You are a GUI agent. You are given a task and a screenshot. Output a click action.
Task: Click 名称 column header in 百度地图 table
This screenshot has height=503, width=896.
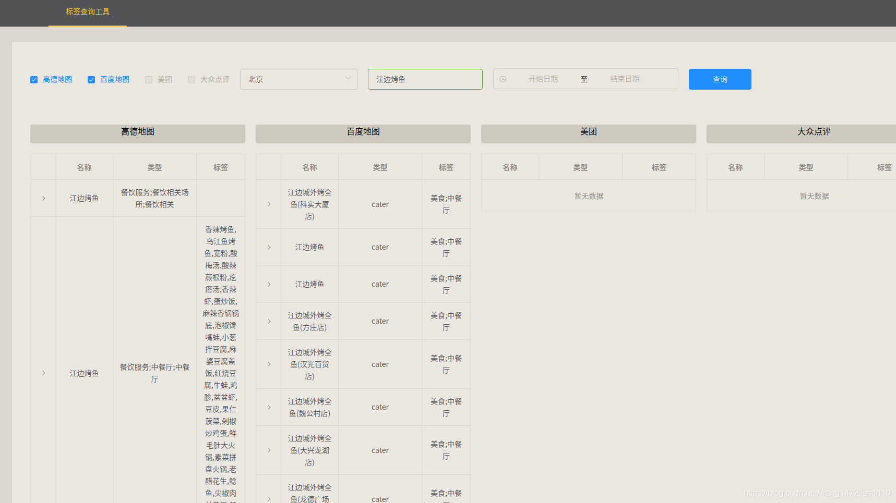click(309, 167)
